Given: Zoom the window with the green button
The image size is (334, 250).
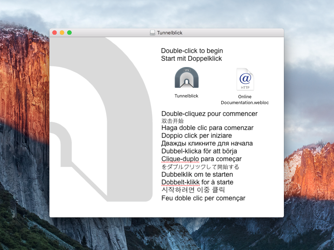Looking at the screenshot, I should click(x=69, y=33).
